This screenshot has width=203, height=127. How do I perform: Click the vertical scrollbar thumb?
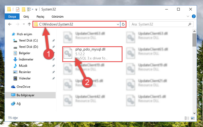click(x=194, y=40)
